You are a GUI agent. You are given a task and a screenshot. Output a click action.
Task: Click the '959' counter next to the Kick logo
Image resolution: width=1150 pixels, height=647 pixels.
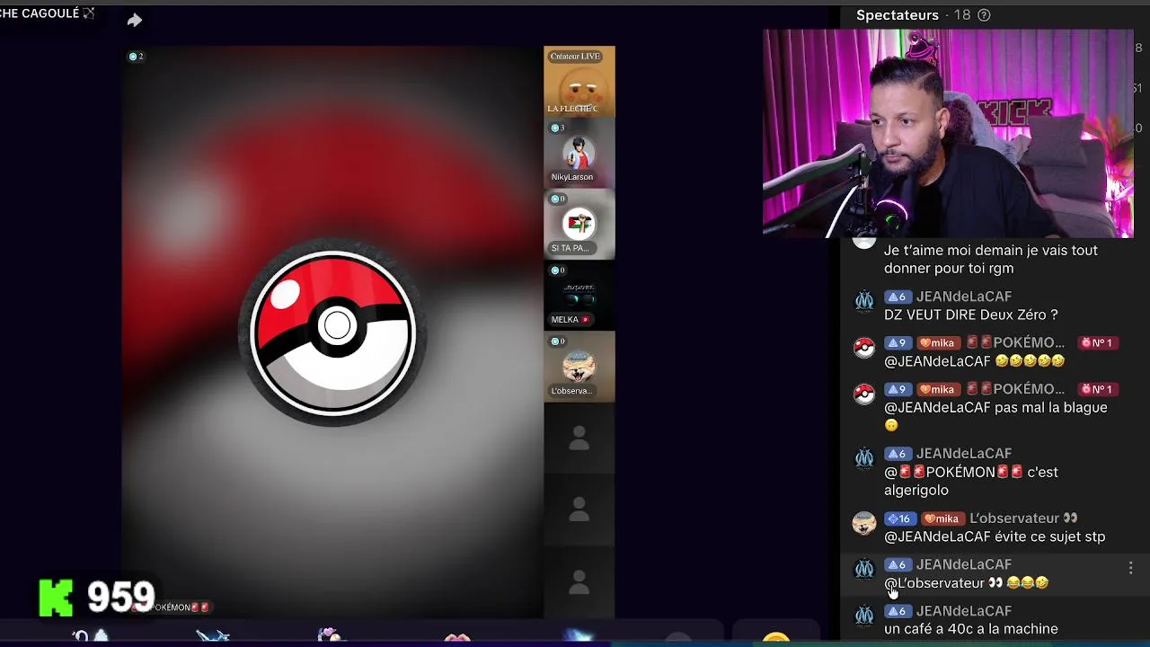coord(121,598)
